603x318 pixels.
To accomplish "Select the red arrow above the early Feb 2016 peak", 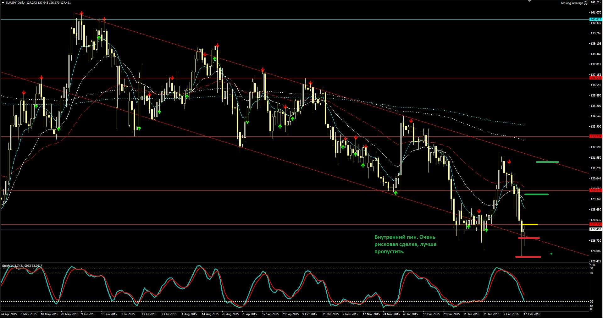I will click(x=509, y=162).
